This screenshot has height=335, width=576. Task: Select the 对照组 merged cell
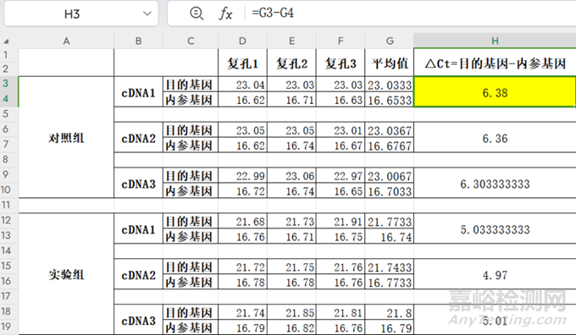pyautogui.click(x=66, y=138)
